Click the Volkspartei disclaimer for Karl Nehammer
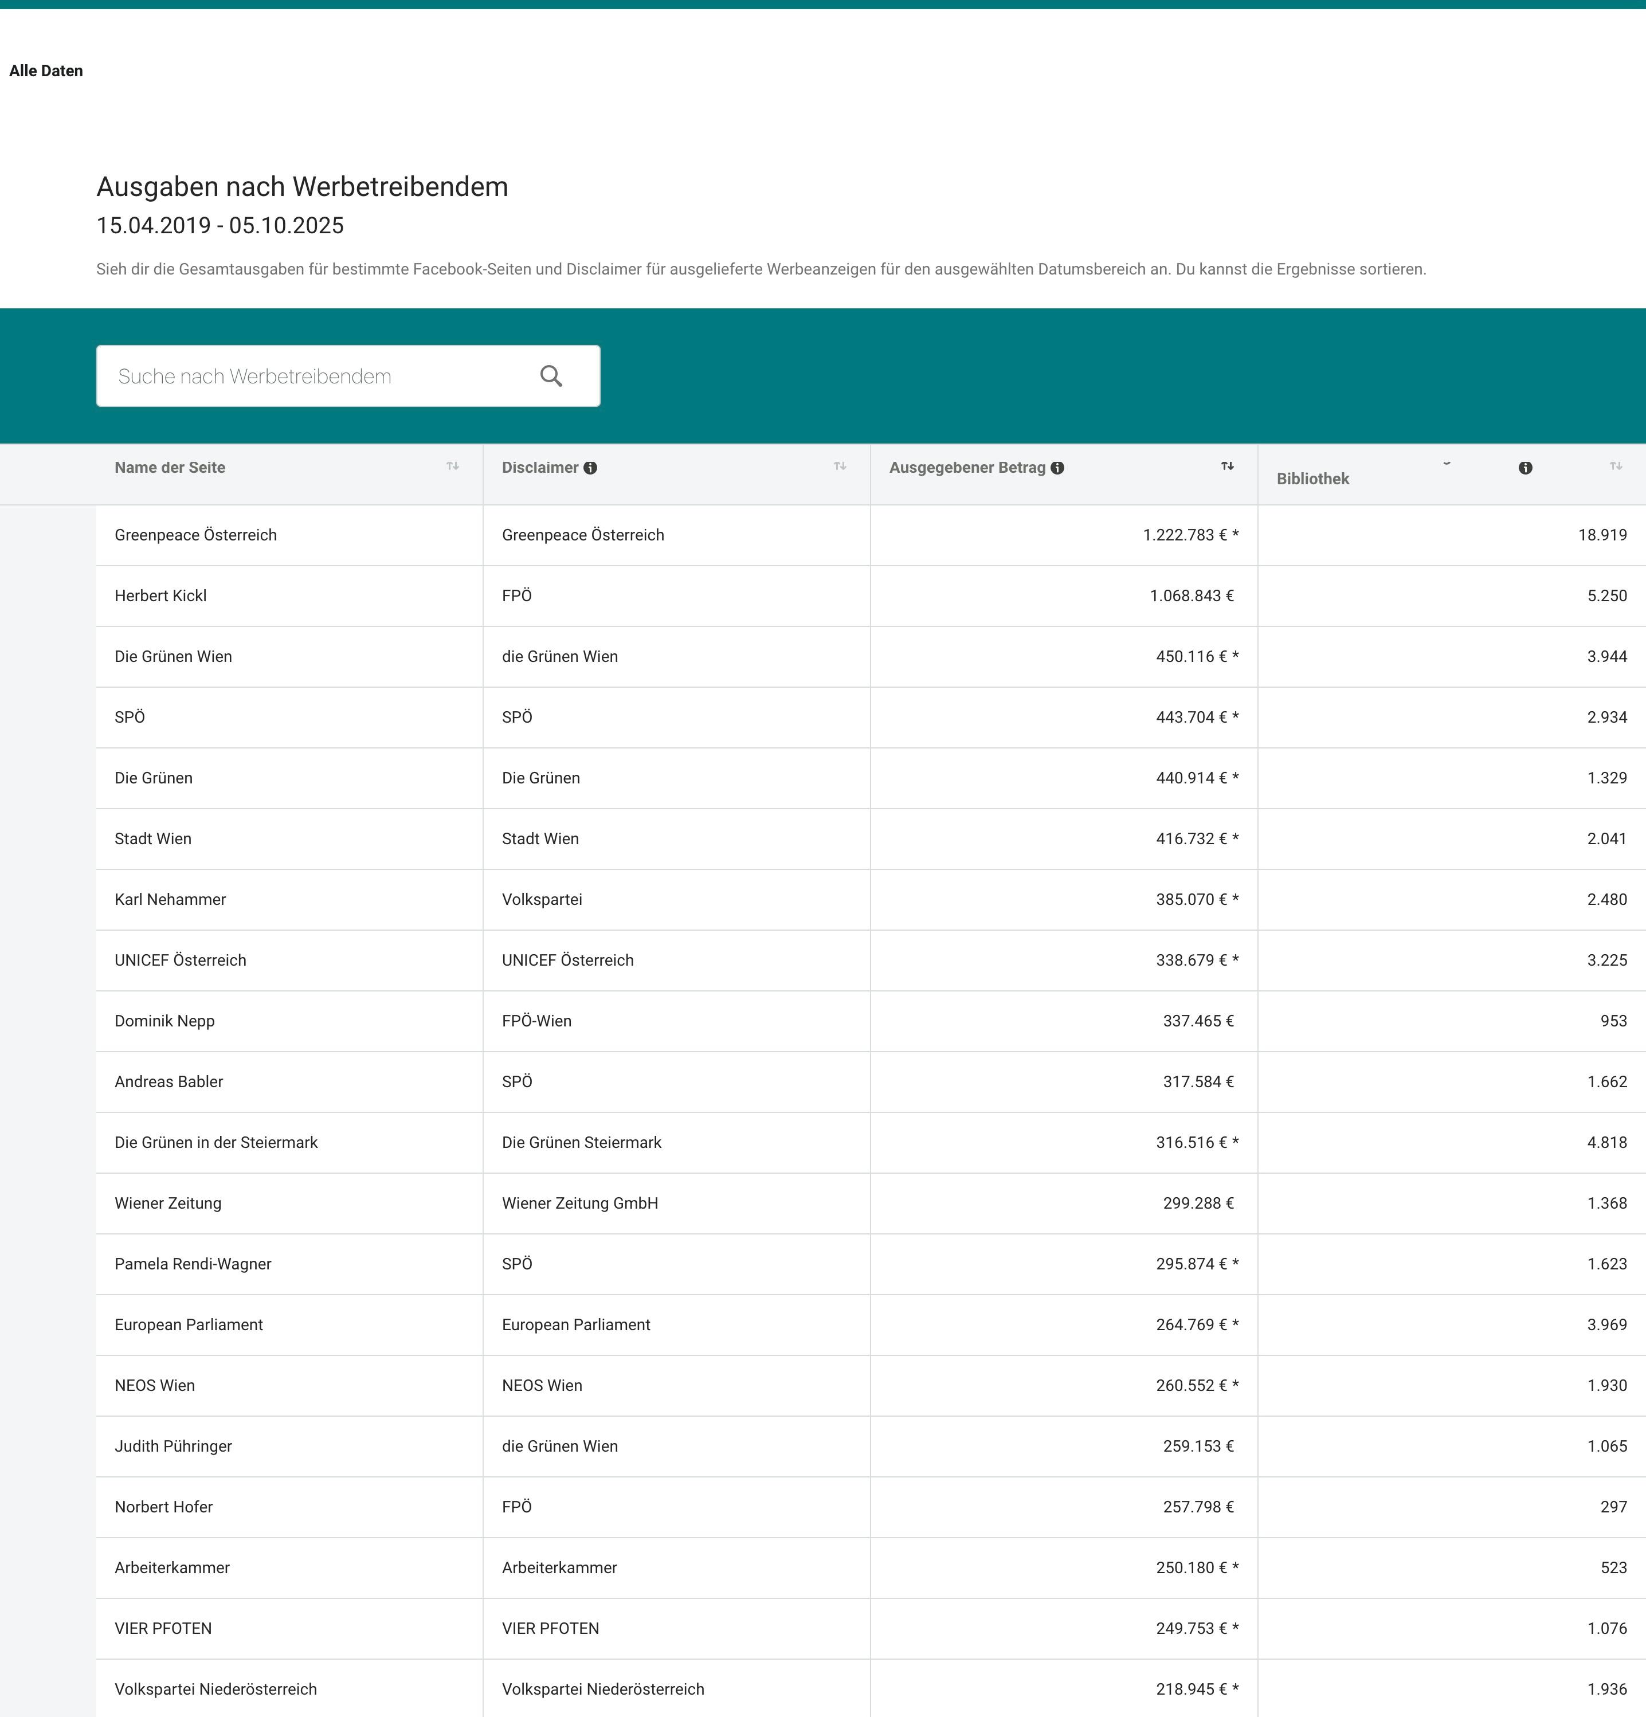The width and height of the screenshot is (1646, 1717). click(x=542, y=900)
